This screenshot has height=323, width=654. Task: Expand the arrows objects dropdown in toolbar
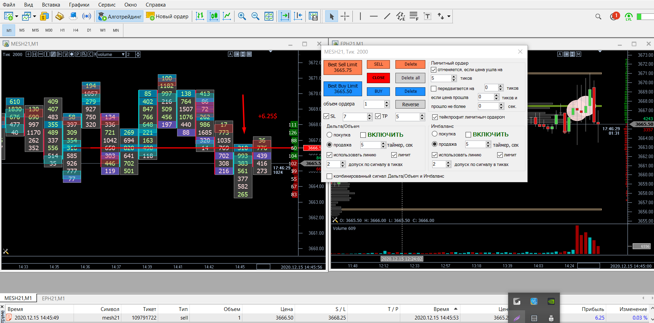tap(449, 16)
